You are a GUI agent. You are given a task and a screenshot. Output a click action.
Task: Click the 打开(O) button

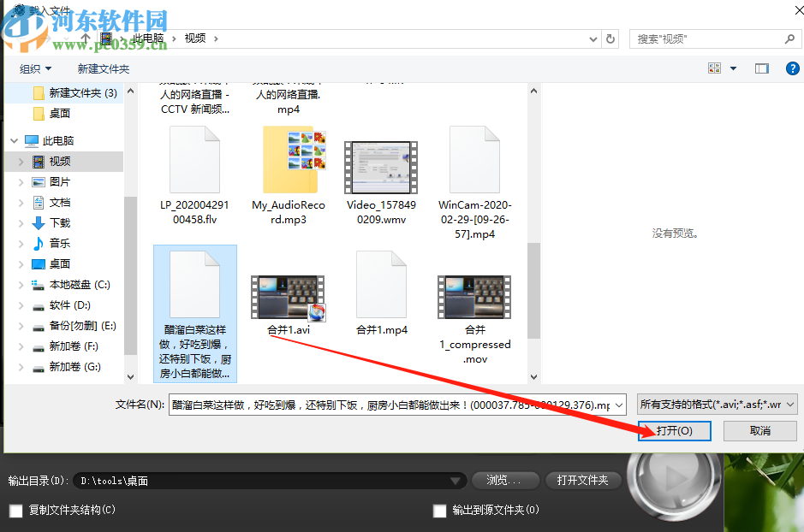pos(674,430)
